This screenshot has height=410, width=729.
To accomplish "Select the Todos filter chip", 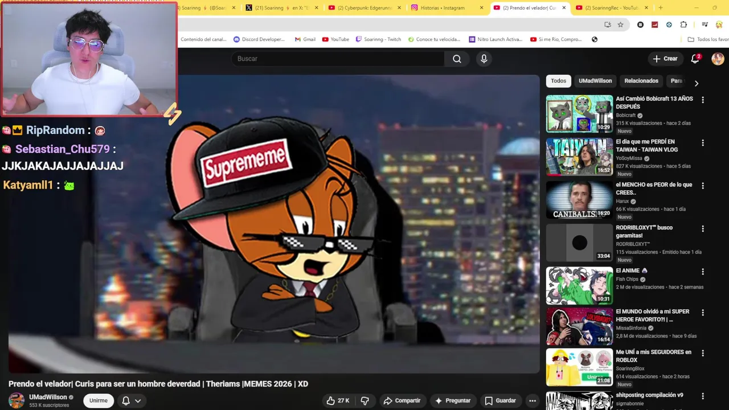I will [x=558, y=81].
